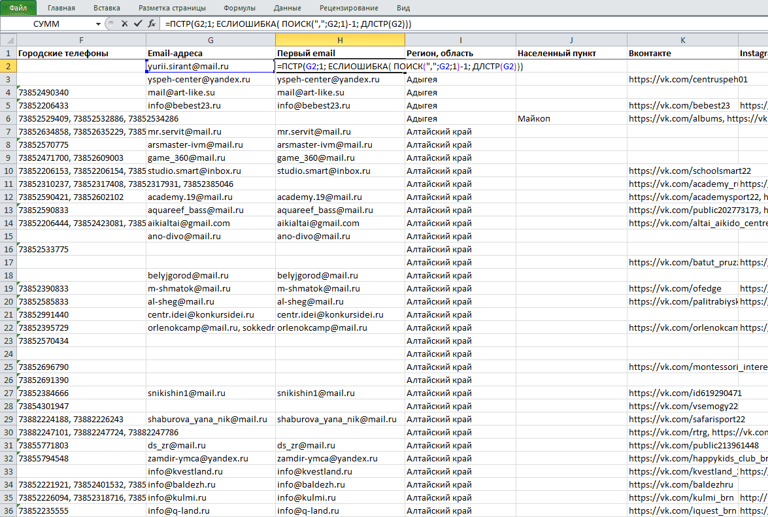
Task: Select row 36 header
Action: click(x=8, y=510)
